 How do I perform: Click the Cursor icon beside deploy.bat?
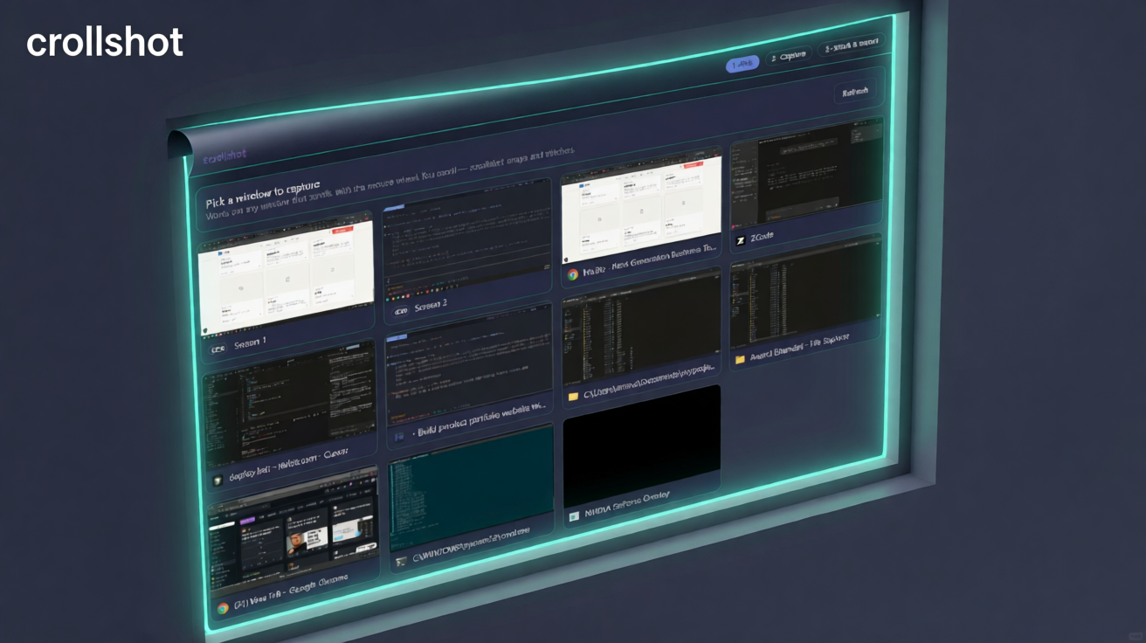pos(218,481)
